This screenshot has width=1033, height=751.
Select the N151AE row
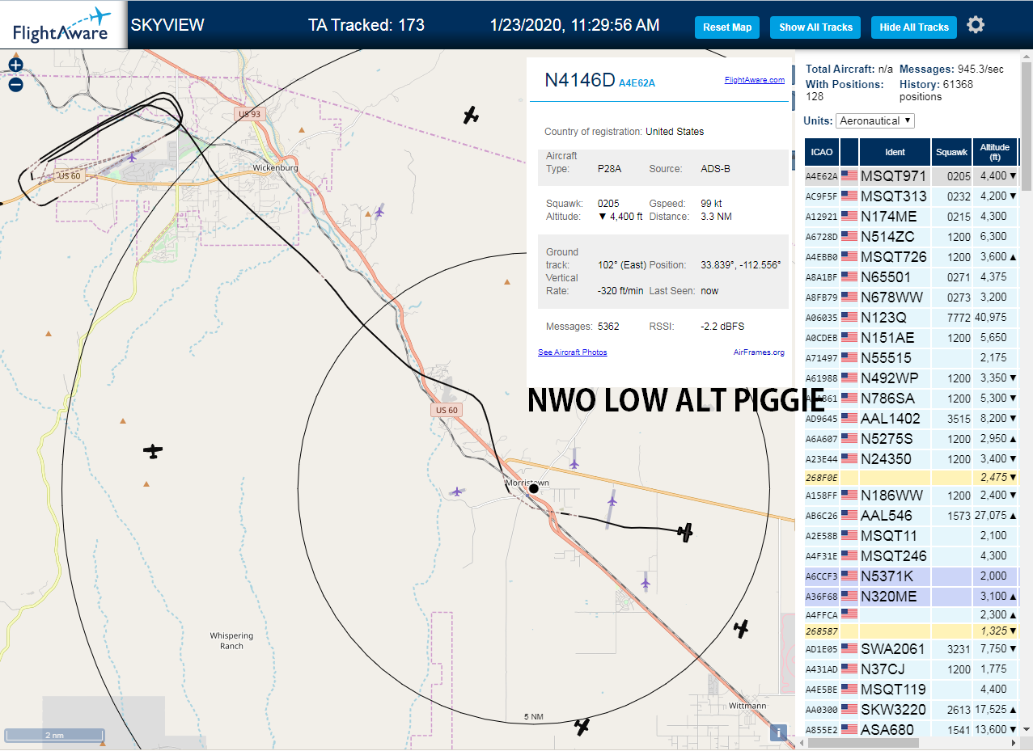(x=912, y=337)
